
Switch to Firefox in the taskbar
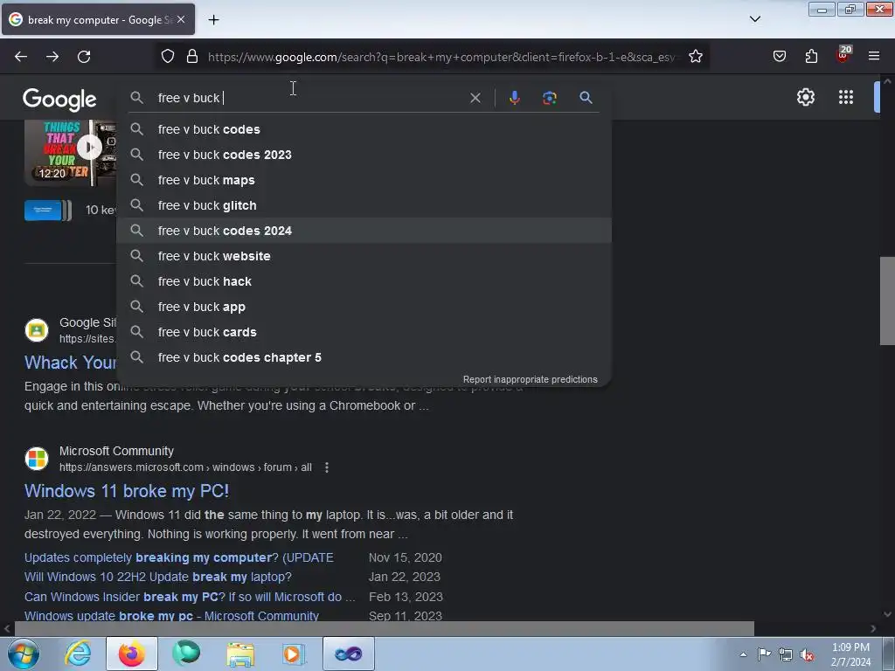(132, 654)
